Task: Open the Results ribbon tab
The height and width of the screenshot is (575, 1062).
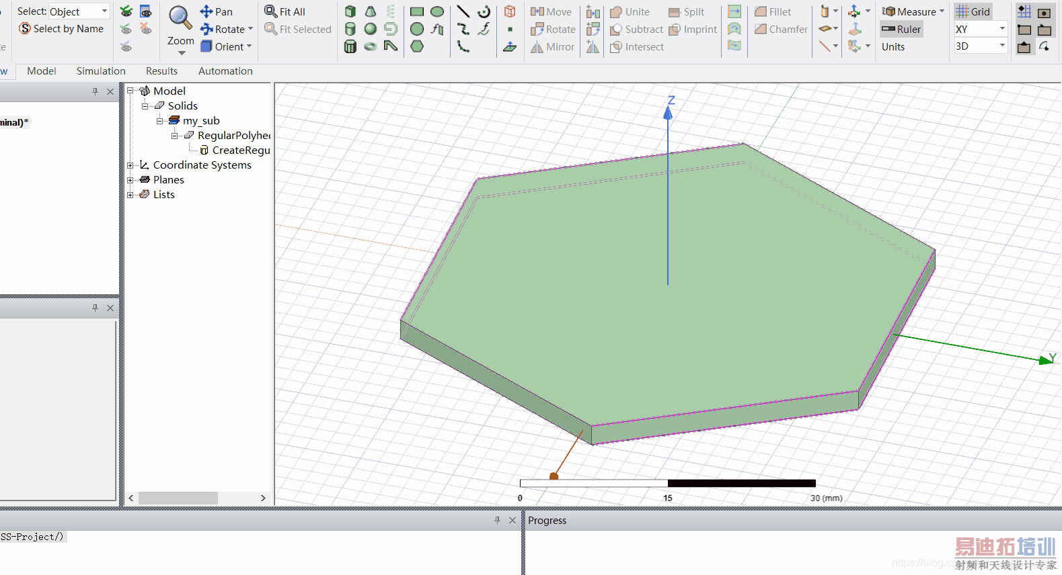Action: pyautogui.click(x=162, y=71)
